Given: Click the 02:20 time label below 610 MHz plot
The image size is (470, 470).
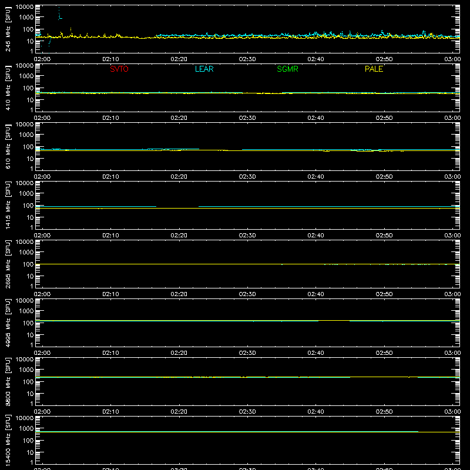Looking at the screenshot, I should (179, 177).
